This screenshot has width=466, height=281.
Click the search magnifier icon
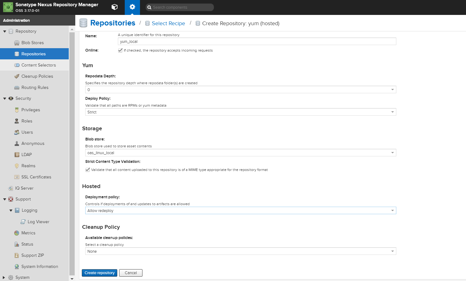pyautogui.click(x=149, y=7)
